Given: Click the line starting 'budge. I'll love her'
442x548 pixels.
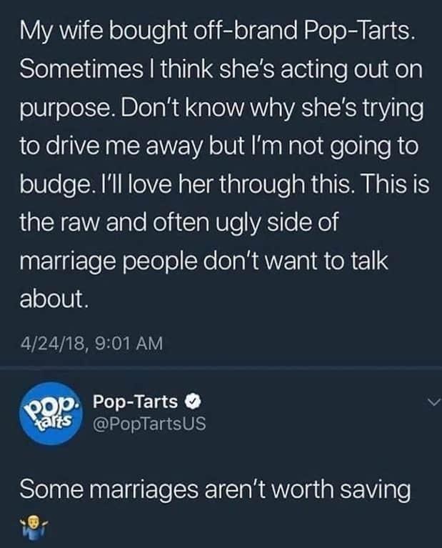Looking at the screenshot, I should pyautogui.click(x=224, y=184).
